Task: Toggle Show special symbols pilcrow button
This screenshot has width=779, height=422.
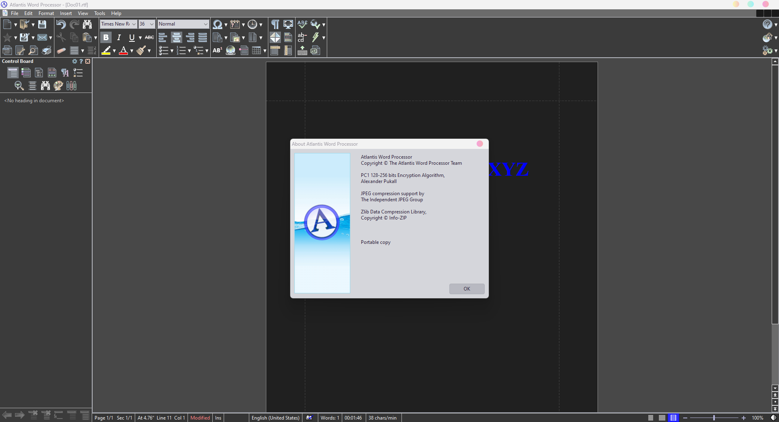Action: [275, 24]
